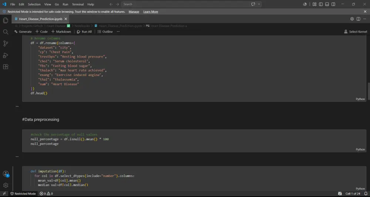Screen dimensions: 370x197
Task: Add a Code cell
Action: [x=41, y=31]
